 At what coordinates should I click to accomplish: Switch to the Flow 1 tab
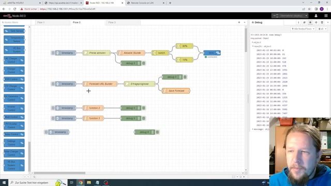52,22
